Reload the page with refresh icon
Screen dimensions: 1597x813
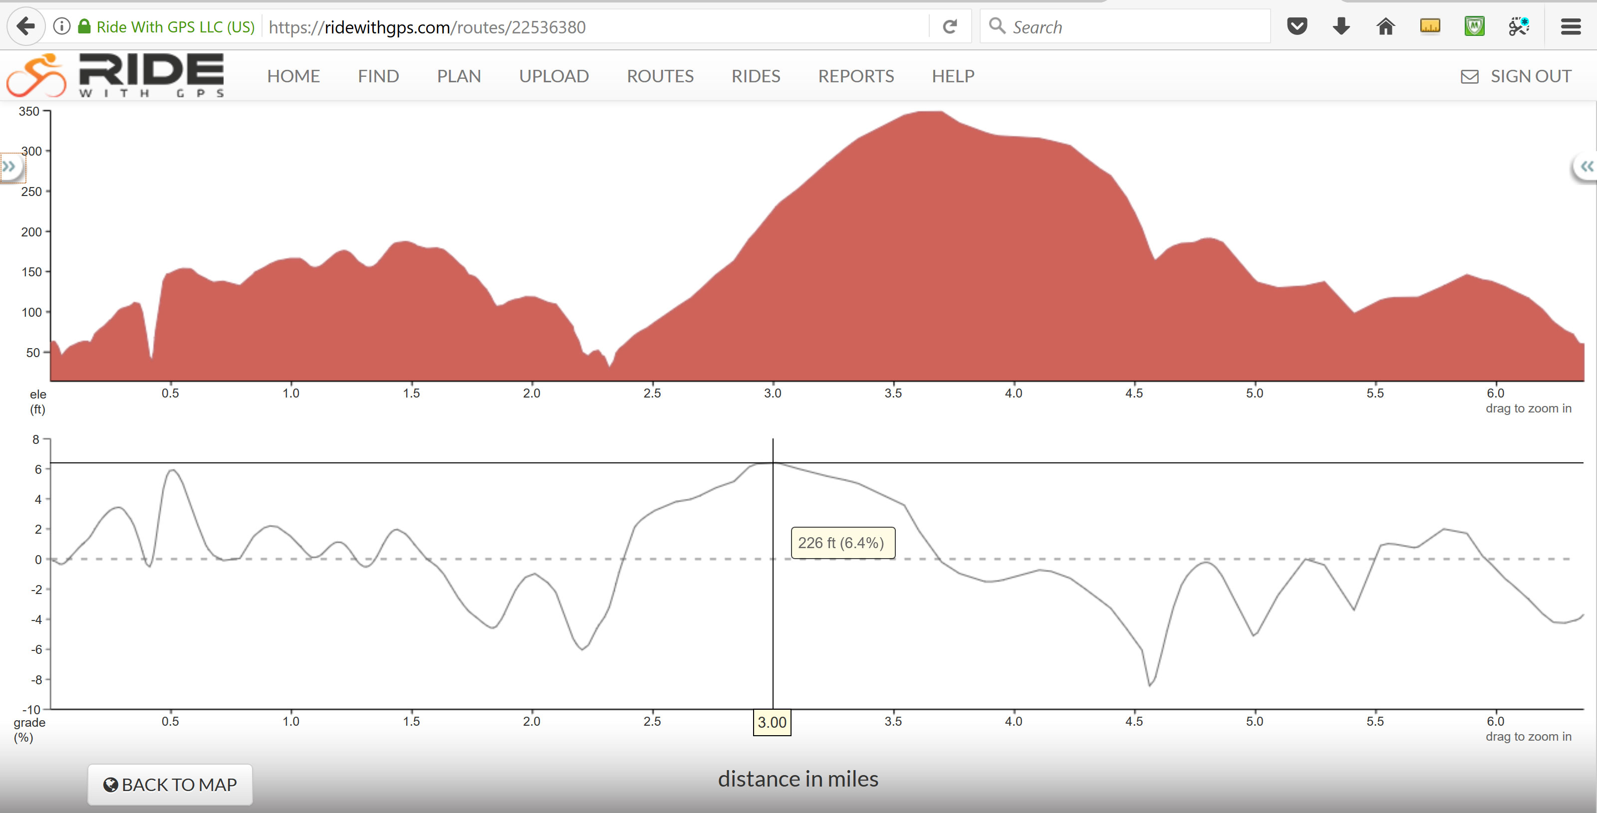tap(949, 26)
